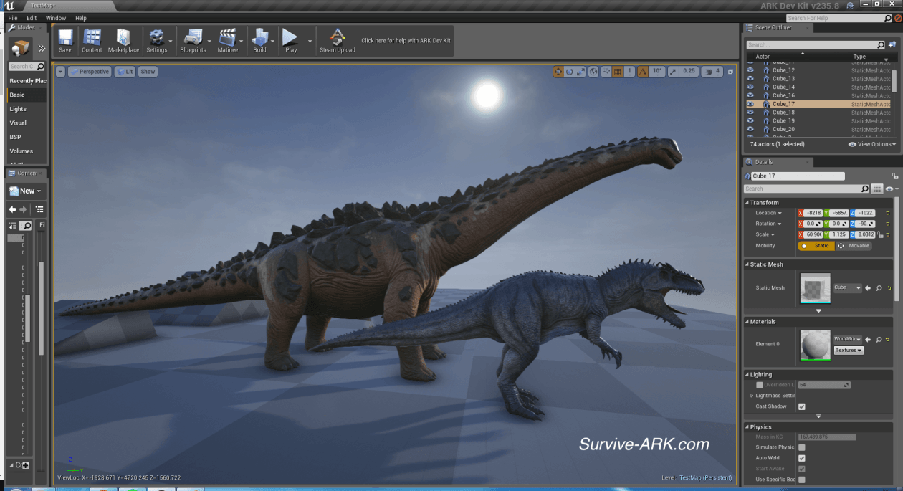Set Mobility to Movable

click(855, 246)
